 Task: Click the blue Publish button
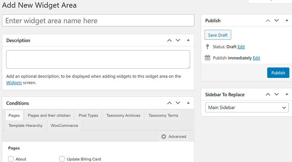click(278, 73)
